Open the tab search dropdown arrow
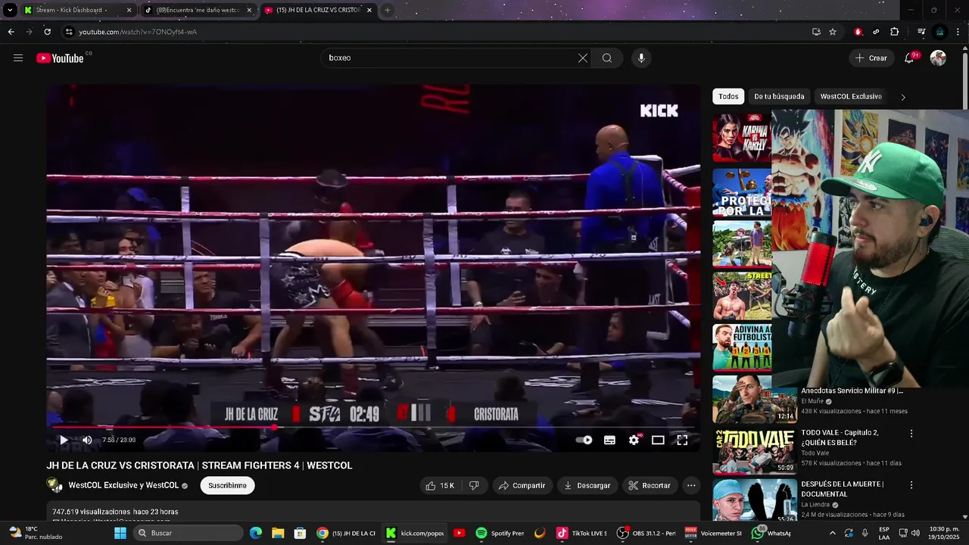The height and width of the screenshot is (545, 969). pyautogui.click(x=10, y=10)
